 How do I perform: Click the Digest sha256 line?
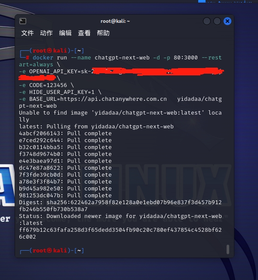(x=120, y=206)
